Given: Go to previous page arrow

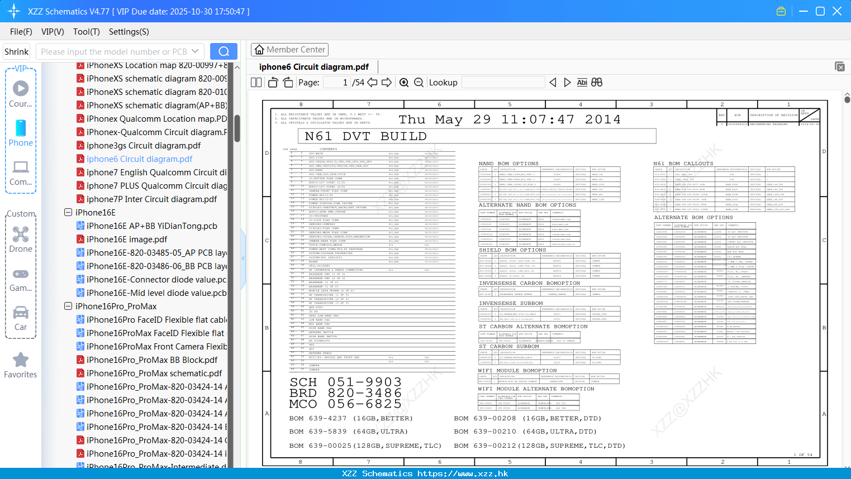Looking at the screenshot, I should 372,82.
